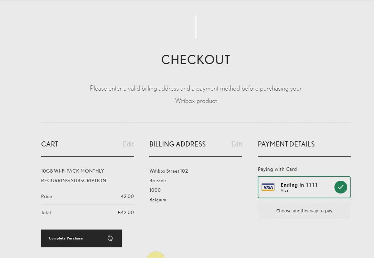Screen dimensions: 374x258
Task: Click the Price 42.00 amount
Action: coord(127,196)
